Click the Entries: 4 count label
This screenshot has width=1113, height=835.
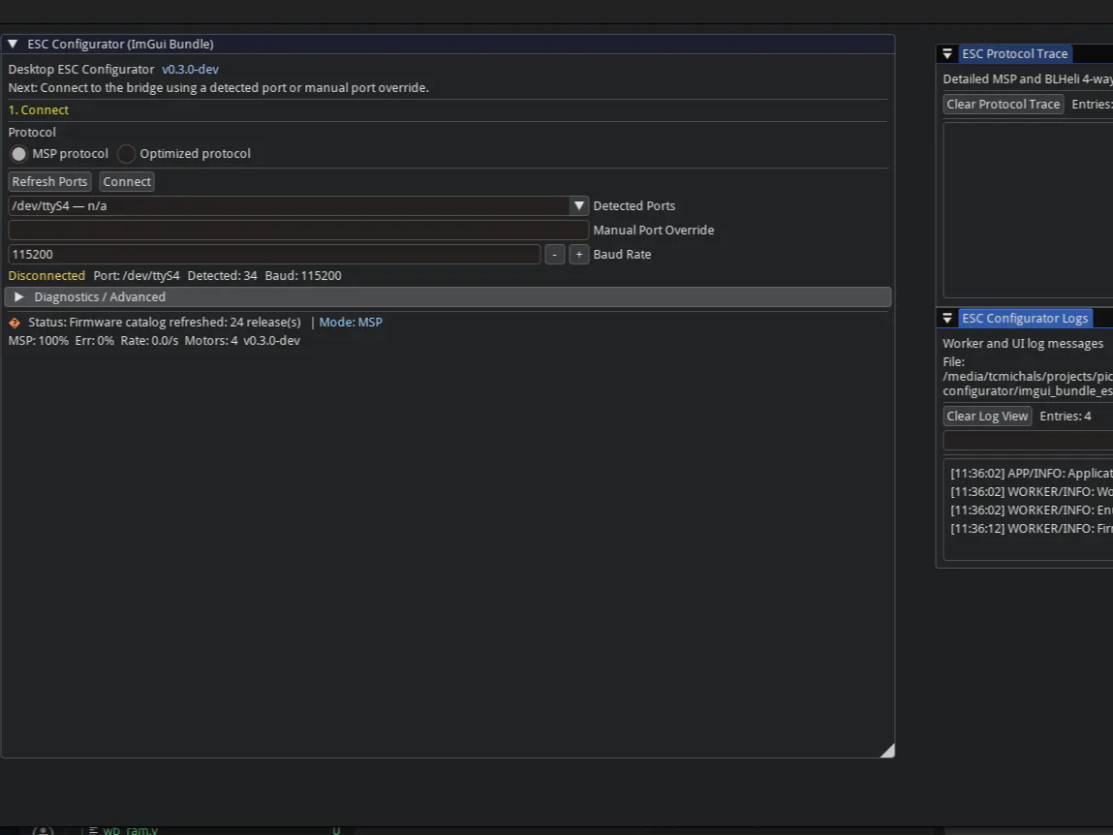tap(1066, 417)
